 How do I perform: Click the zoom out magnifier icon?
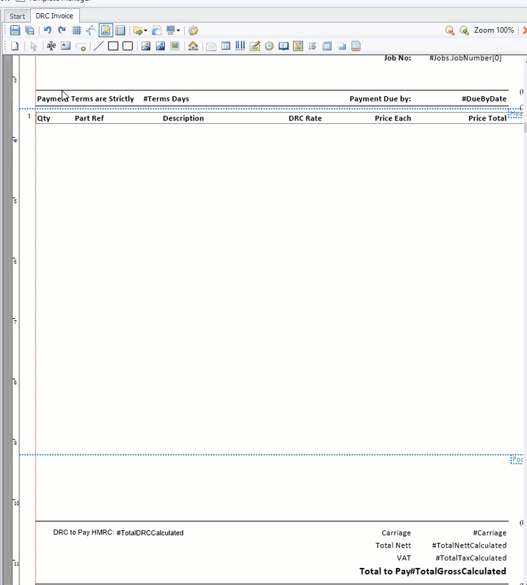click(x=449, y=30)
